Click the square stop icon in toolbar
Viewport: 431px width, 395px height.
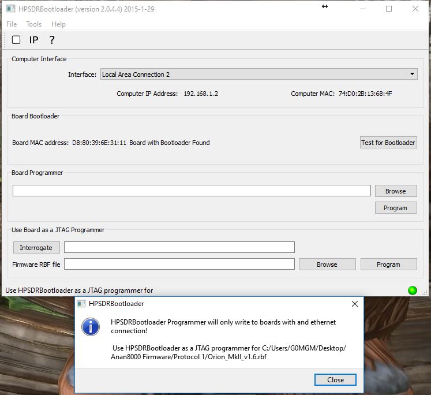16,40
